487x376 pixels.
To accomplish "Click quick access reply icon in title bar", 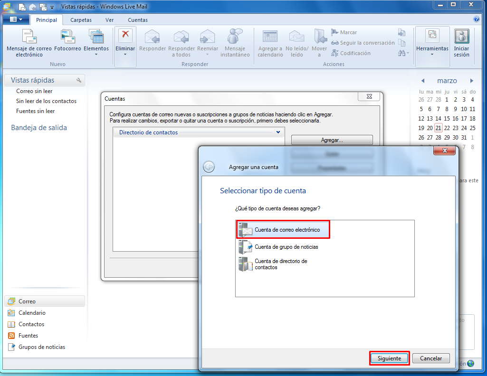I will point(33,7).
